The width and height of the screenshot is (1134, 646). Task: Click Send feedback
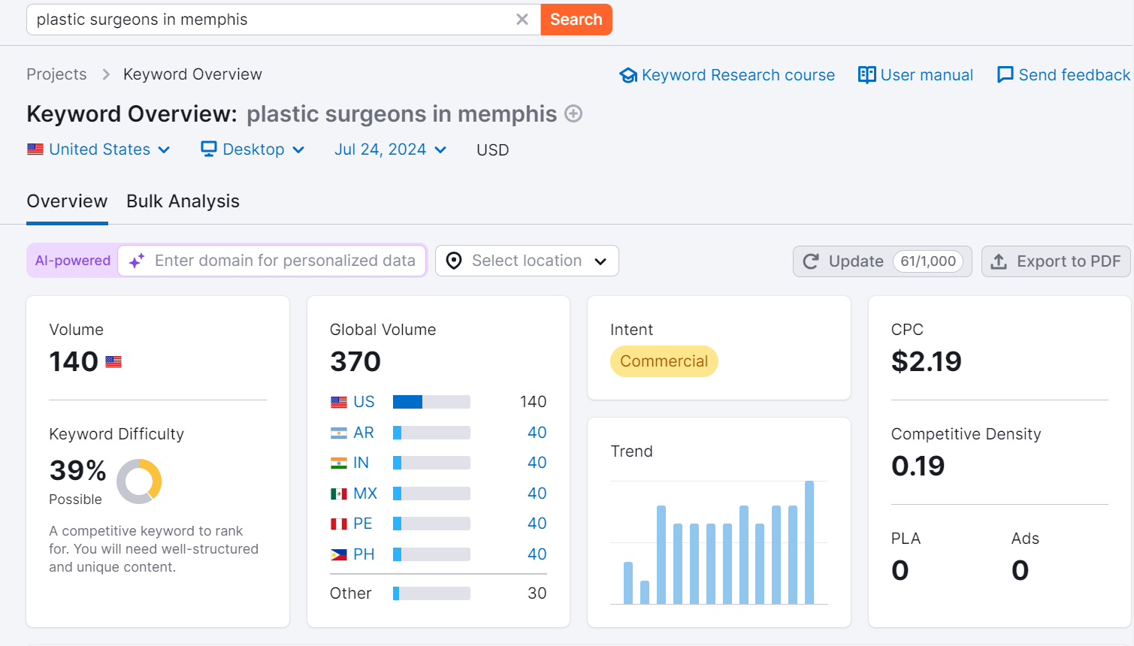pyautogui.click(x=1063, y=75)
